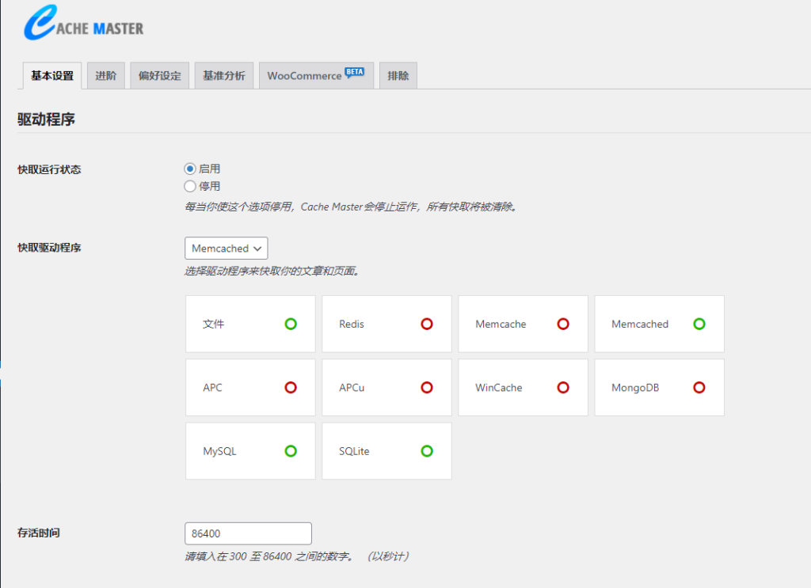Click the 选择驱动程序 description text
811x588 pixels.
[272, 271]
